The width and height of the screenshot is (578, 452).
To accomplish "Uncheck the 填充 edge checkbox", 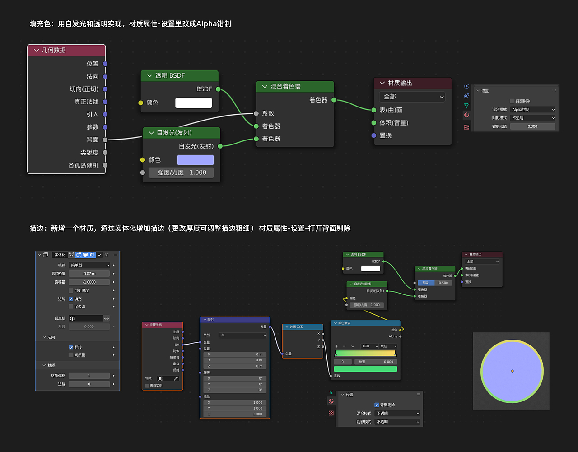I will (71, 299).
